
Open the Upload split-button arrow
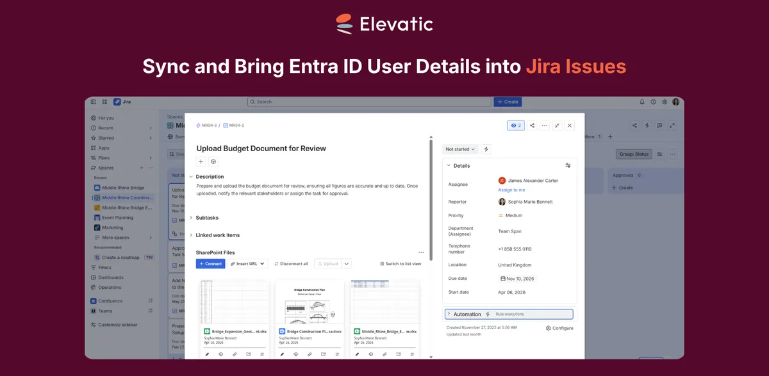coord(347,263)
